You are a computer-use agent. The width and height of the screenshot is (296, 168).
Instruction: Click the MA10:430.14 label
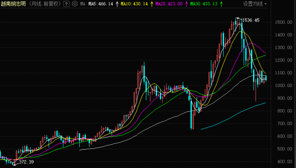(134, 4)
